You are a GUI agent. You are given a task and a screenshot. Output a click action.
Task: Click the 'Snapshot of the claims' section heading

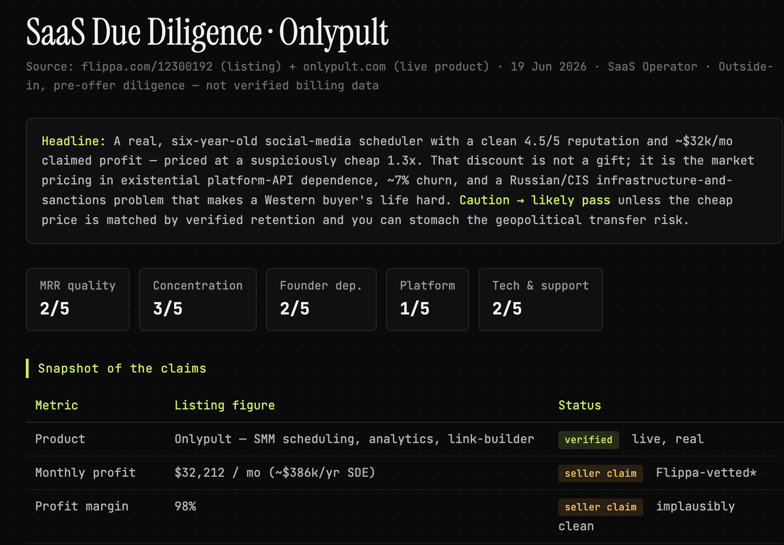pos(122,368)
